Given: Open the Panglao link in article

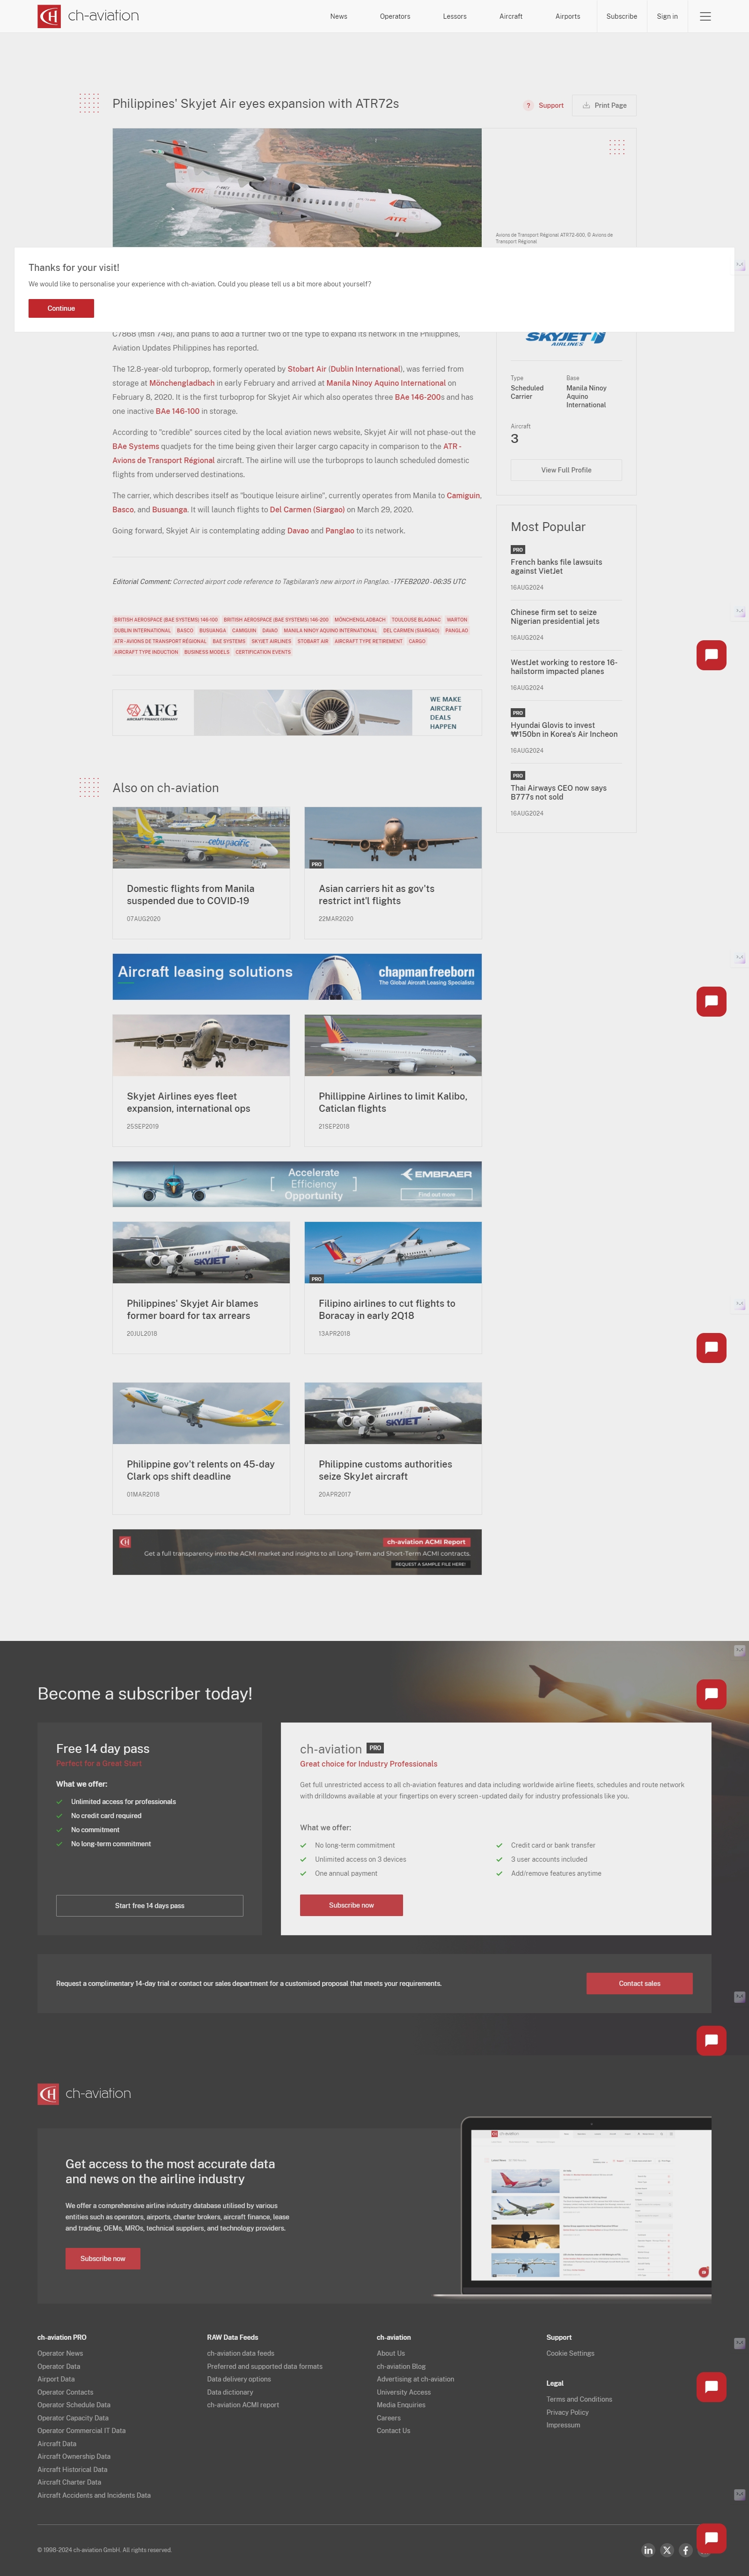Looking at the screenshot, I should click(x=339, y=531).
